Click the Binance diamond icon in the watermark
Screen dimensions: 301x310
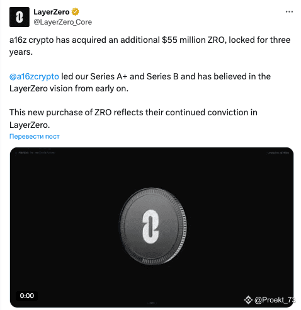[248, 300]
